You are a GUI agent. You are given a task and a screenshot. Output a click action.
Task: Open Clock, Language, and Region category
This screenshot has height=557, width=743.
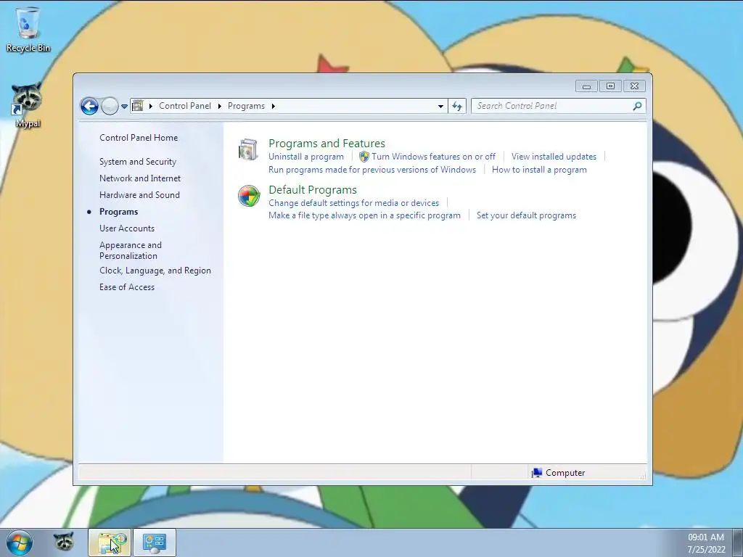coord(155,271)
